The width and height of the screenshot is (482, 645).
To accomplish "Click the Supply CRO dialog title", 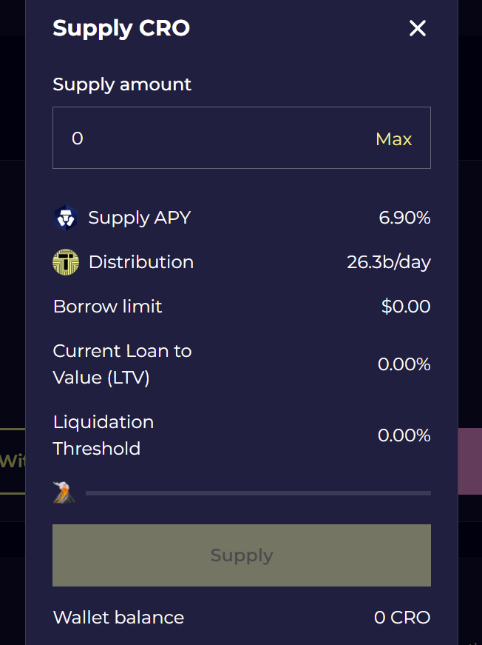I will 121,29.
